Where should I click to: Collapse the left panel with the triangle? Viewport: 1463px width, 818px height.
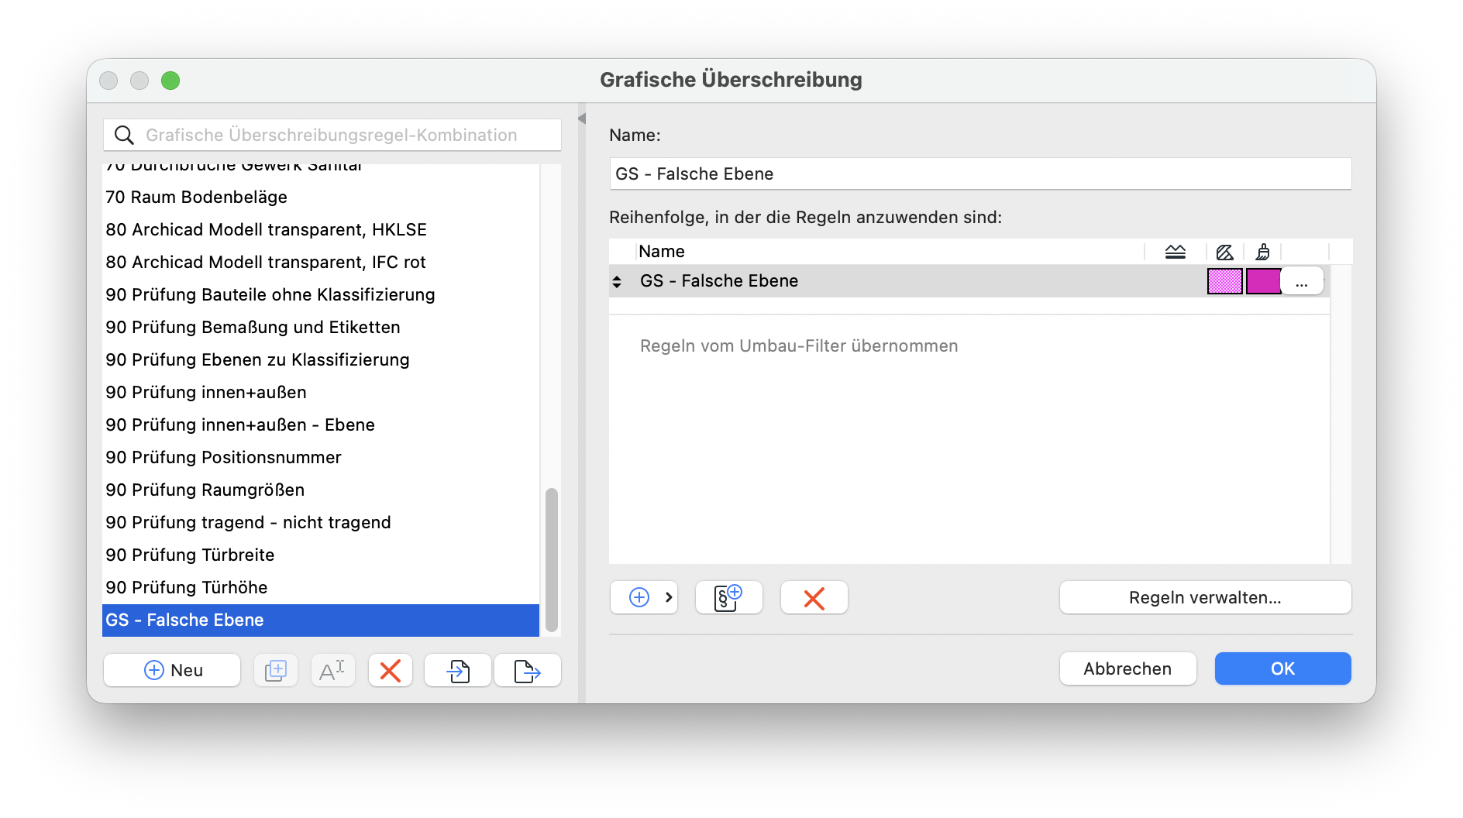[x=582, y=119]
